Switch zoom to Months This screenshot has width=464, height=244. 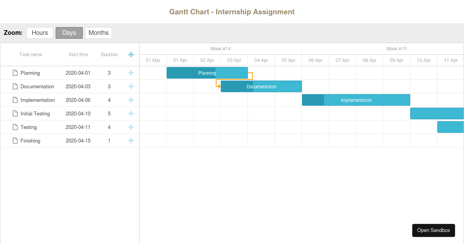click(x=98, y=33)
